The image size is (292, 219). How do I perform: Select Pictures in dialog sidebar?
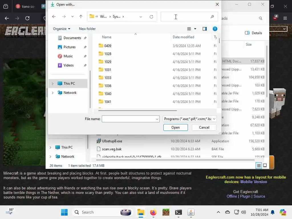70,47
